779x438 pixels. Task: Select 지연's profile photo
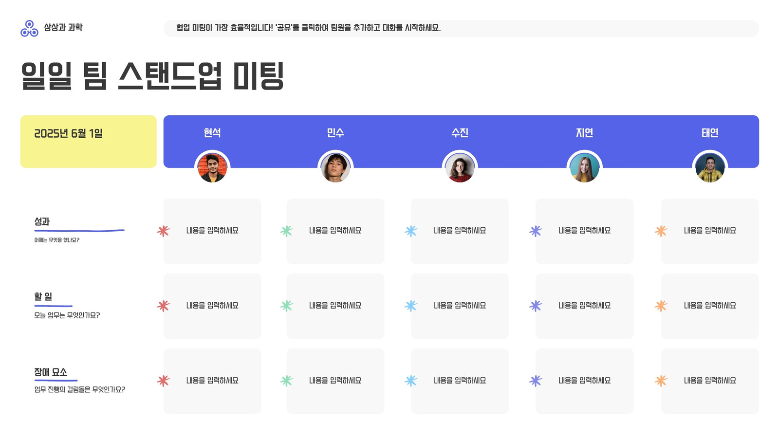point(584,168)
